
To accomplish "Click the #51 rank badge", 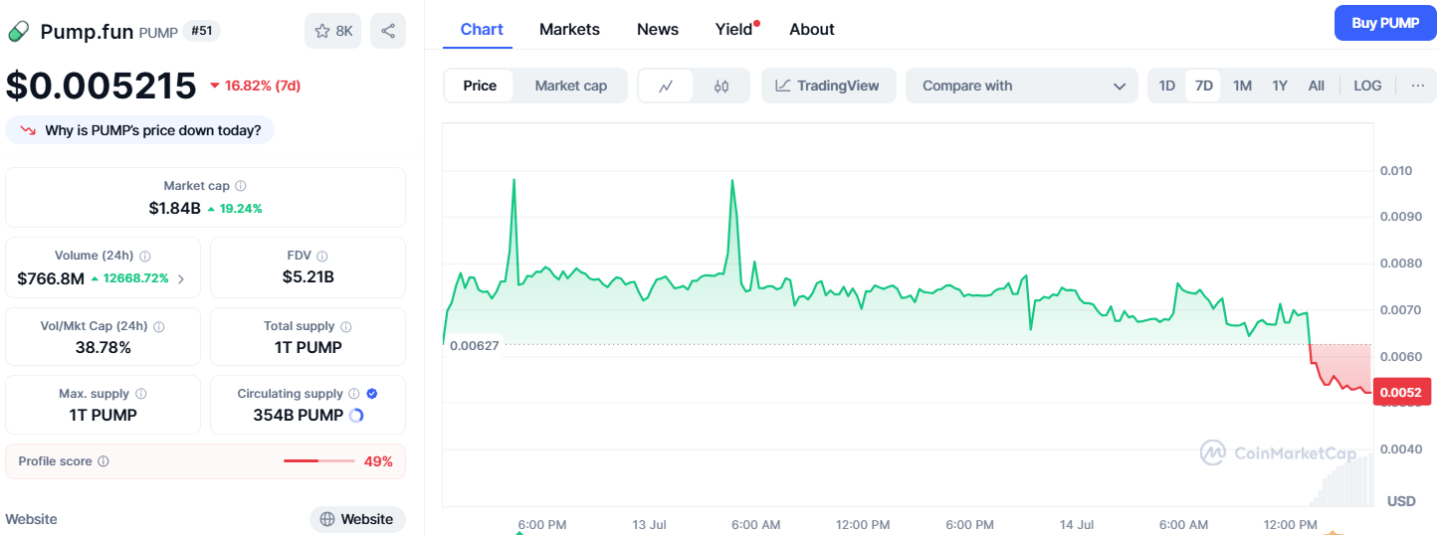I will point(202,31).
